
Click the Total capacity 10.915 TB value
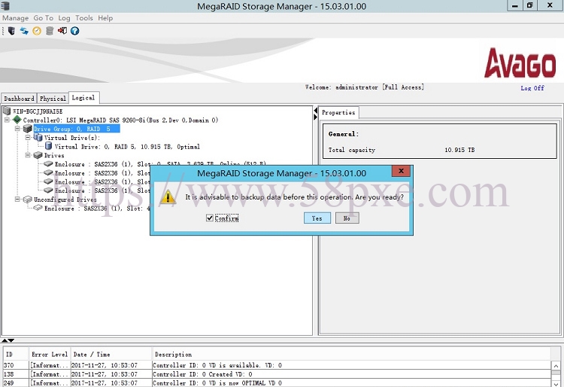(x=459, y=150)
